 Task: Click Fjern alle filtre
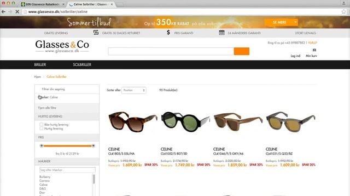coord(47,108)
